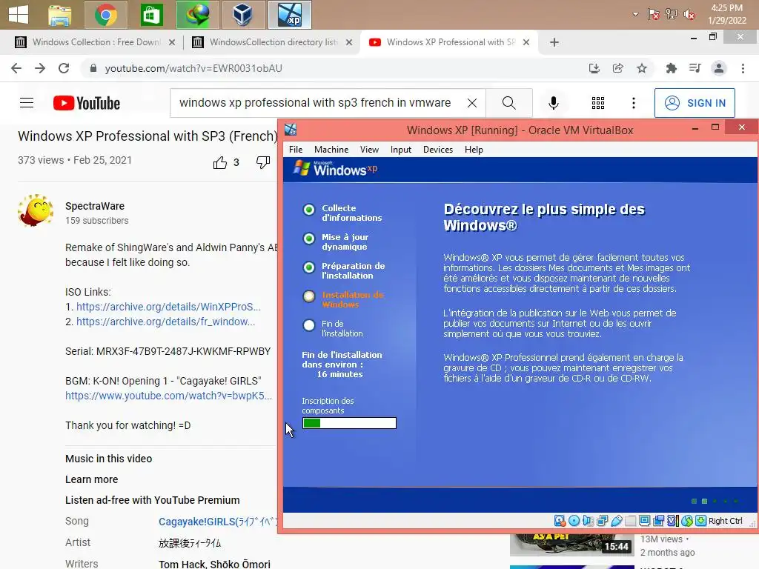Screen dimensions: 759x569
Task: Open YouTube settings three-dot menu
Action: tap(634, 102)
